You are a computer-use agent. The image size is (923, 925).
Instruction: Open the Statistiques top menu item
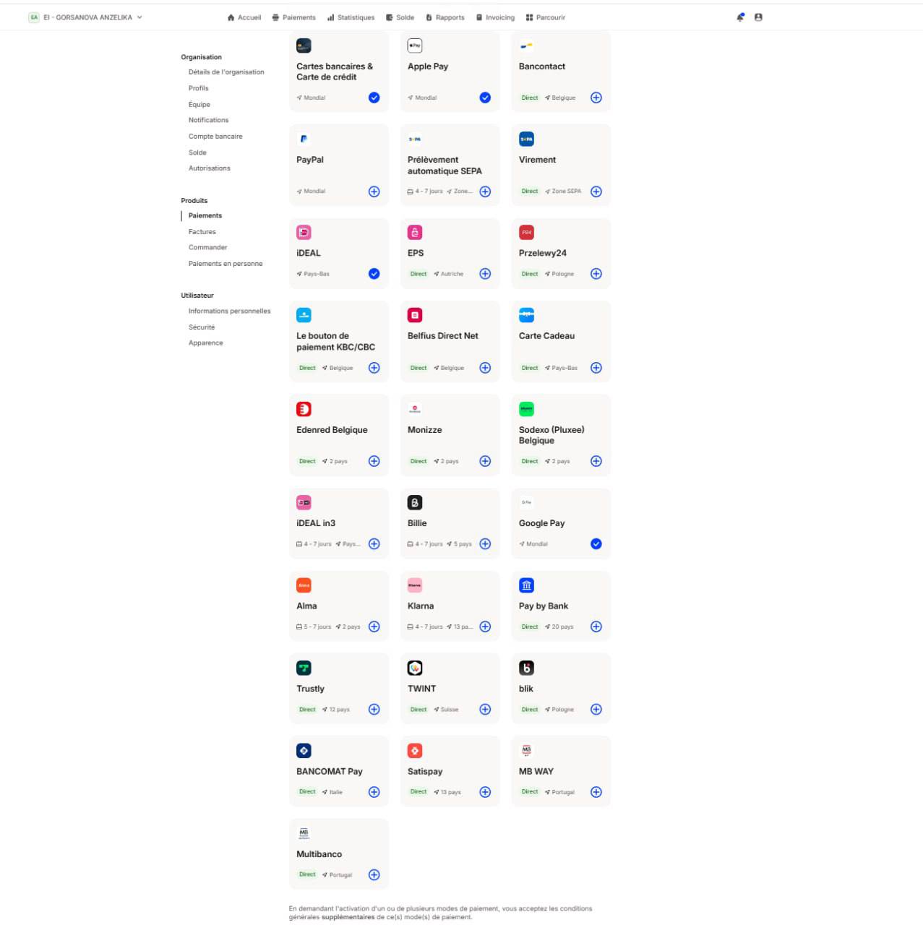point(351,17)
